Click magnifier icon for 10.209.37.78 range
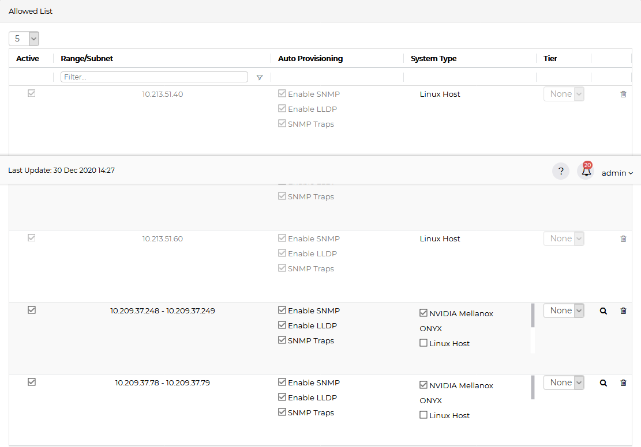The height and width of the screenshot is (447, 641). click(603, 383)
